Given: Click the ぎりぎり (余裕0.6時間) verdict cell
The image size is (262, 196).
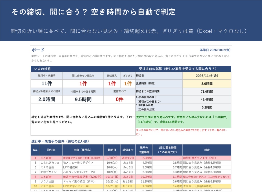Looking at the screenshot, I should (x=207, y=186).
